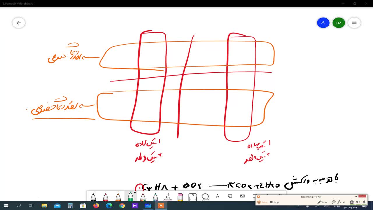The image size is (373, 210).
Task: Mute system audio in recorder
Action: (358, 202)
